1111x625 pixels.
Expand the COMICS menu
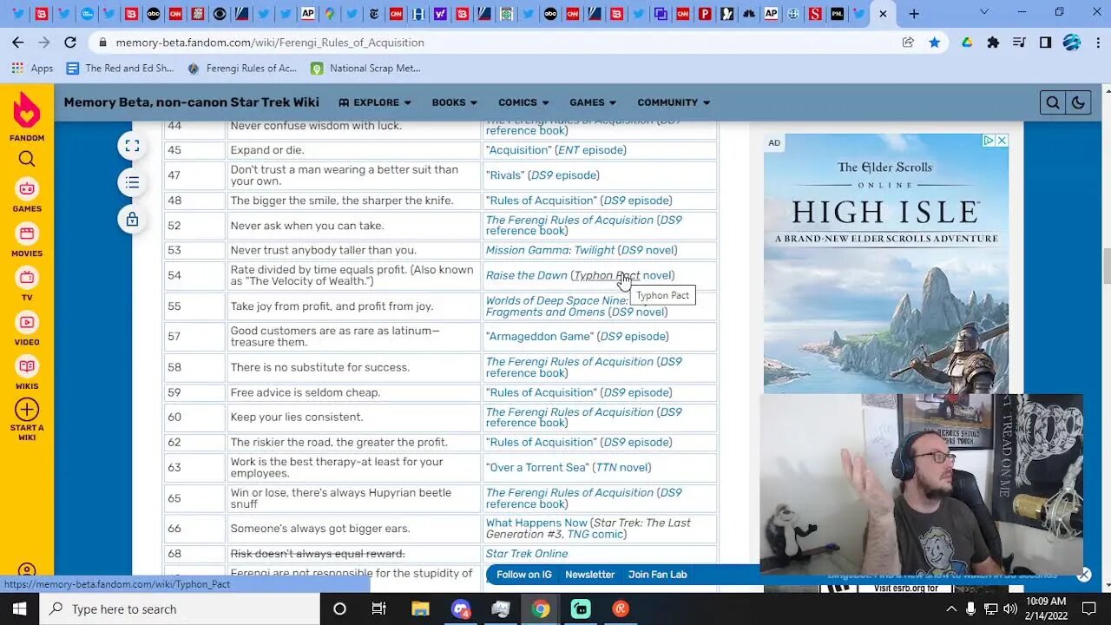point(523,102)
